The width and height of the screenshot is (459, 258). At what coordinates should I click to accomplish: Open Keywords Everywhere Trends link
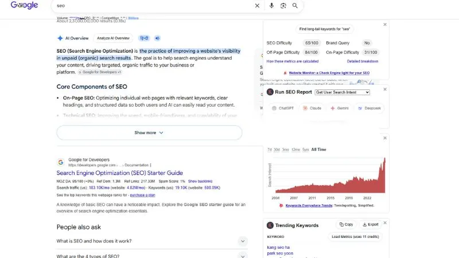pos(309,206)
